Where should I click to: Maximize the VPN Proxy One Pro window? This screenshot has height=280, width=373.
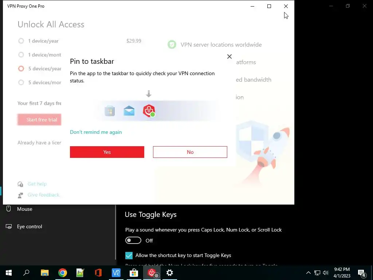click(x=269, y=6)
